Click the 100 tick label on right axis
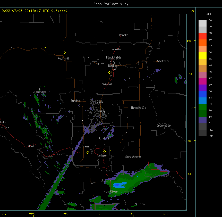The image size is (222, 217). pos(189,41)
